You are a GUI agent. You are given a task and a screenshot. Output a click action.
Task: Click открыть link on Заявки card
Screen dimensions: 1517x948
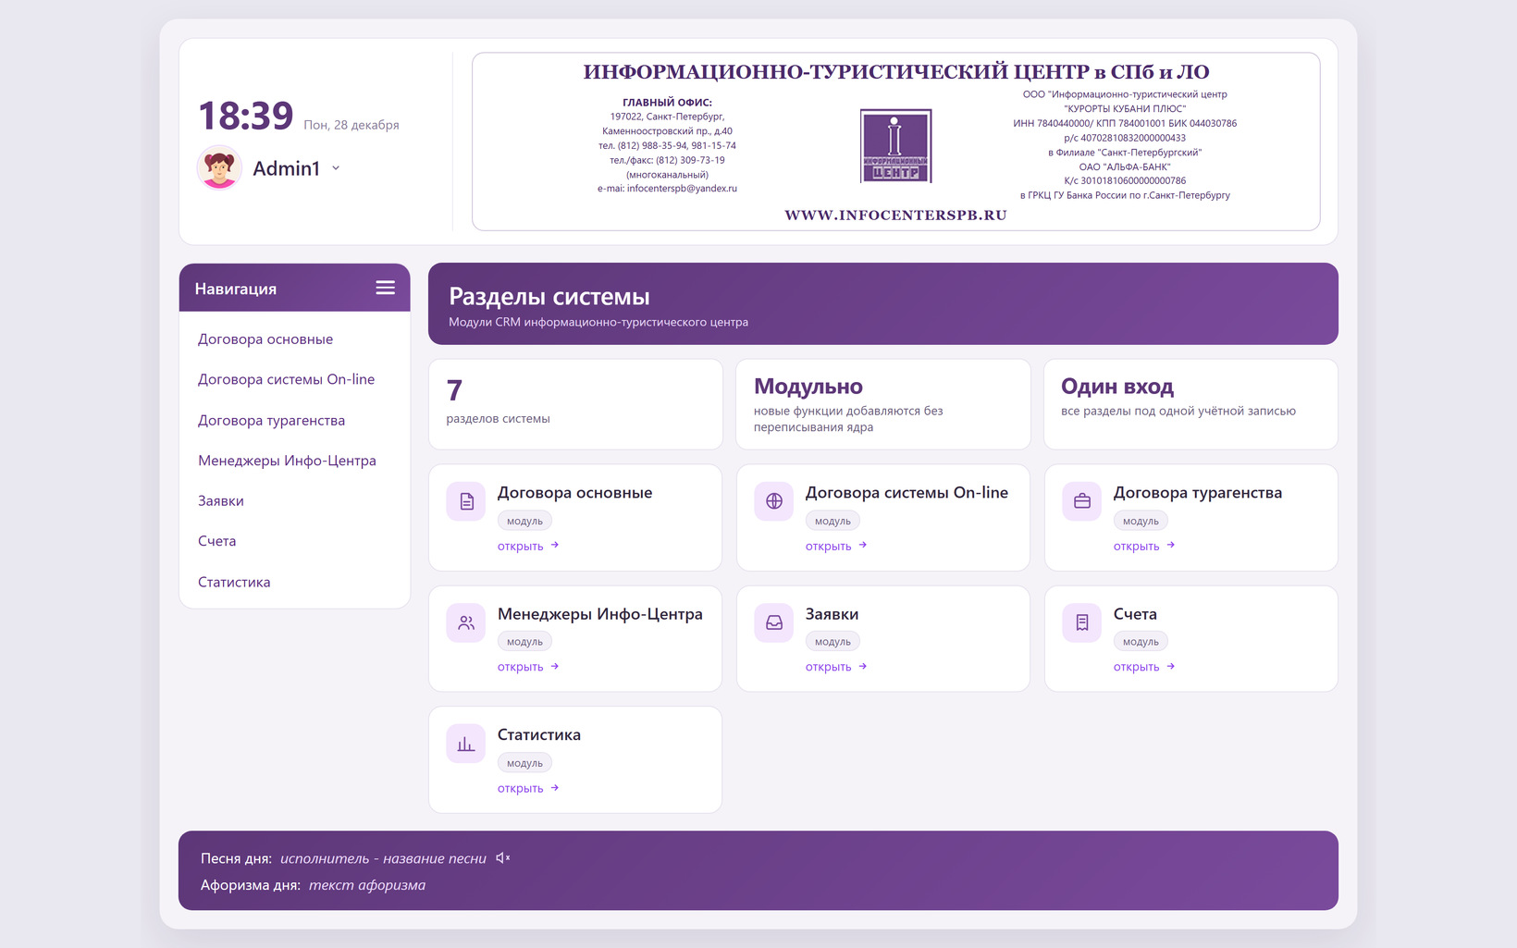point(836,667)
